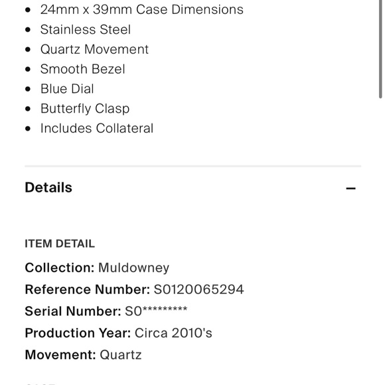Click the divider line above Details
Viewport: 385px width, 385px height.
pos(193,166)
